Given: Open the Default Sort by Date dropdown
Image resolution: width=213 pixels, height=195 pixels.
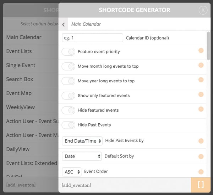Looking at the screenshot, I should tap(82, 156).
